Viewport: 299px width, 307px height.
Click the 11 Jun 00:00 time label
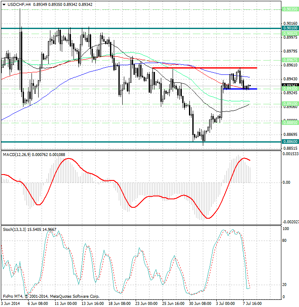(x=66, y=304)
